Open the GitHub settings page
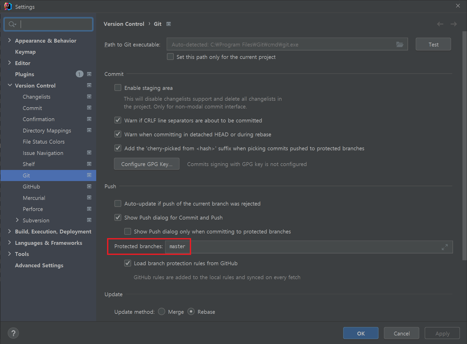 click(x=31, y=186)
